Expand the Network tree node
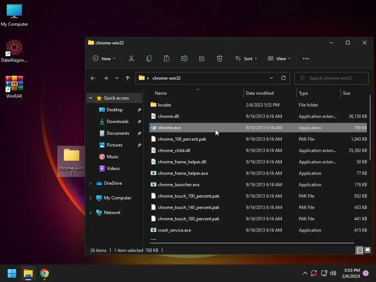 (90, 213)
